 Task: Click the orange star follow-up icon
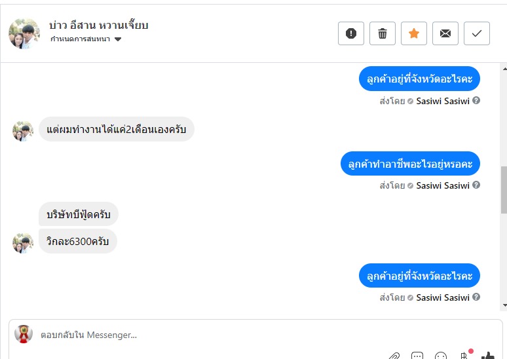tap(414, 33)
